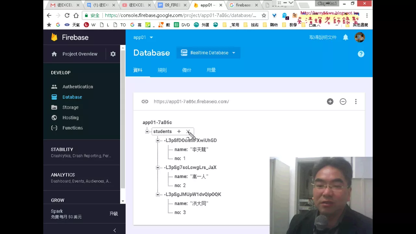The image size is (416, 234).
Task: Open Project Overview home
Action: tap(74, 54)
